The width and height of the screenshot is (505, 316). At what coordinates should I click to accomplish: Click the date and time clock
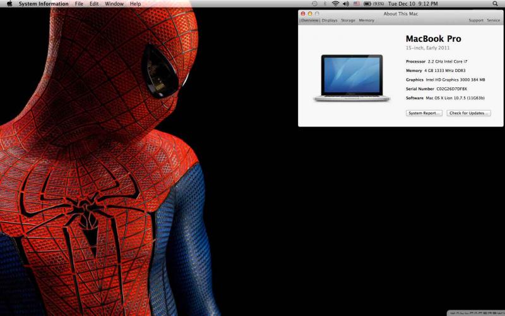pos(413,4)
